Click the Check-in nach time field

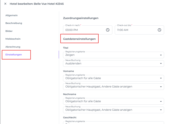coord(84,30)
